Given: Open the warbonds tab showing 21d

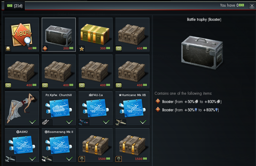Looking at the screenshot, I should 15,6.
